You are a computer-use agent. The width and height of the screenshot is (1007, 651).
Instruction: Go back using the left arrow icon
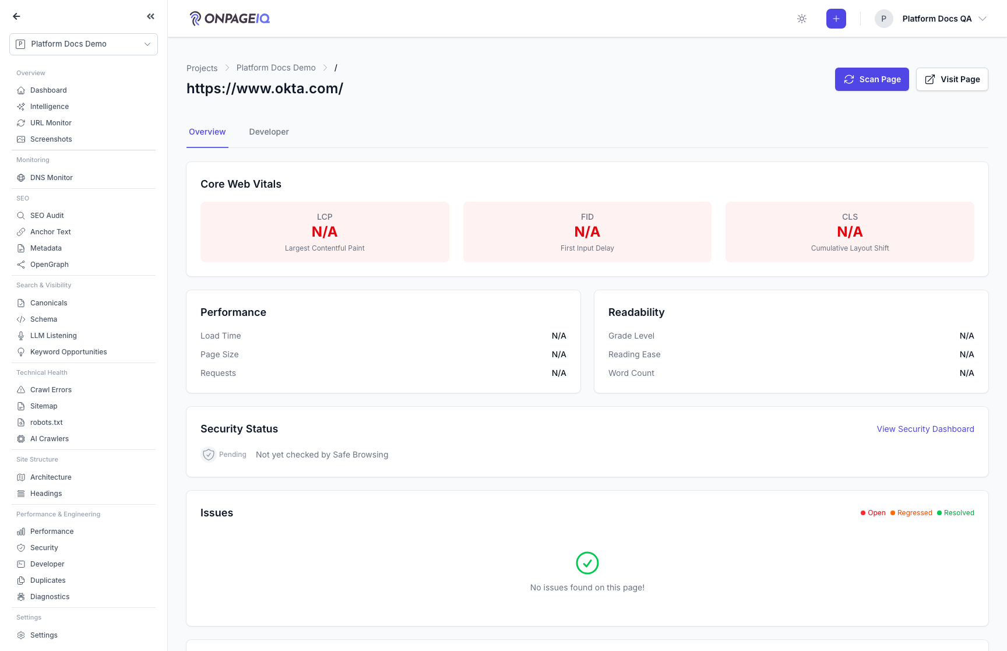16,16
